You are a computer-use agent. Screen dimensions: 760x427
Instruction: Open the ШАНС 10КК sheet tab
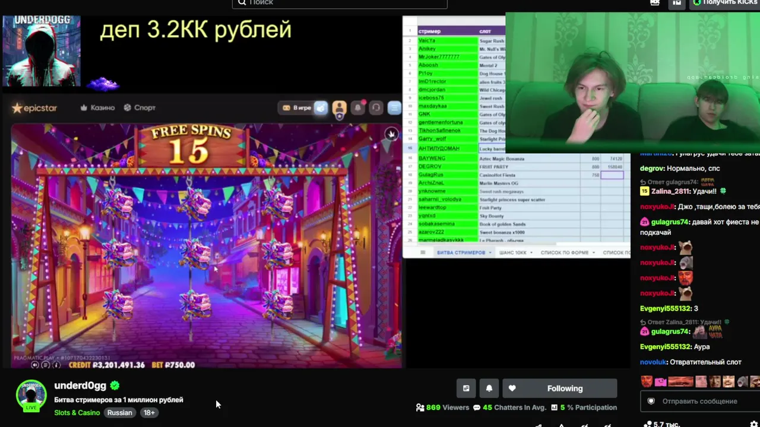512,253
